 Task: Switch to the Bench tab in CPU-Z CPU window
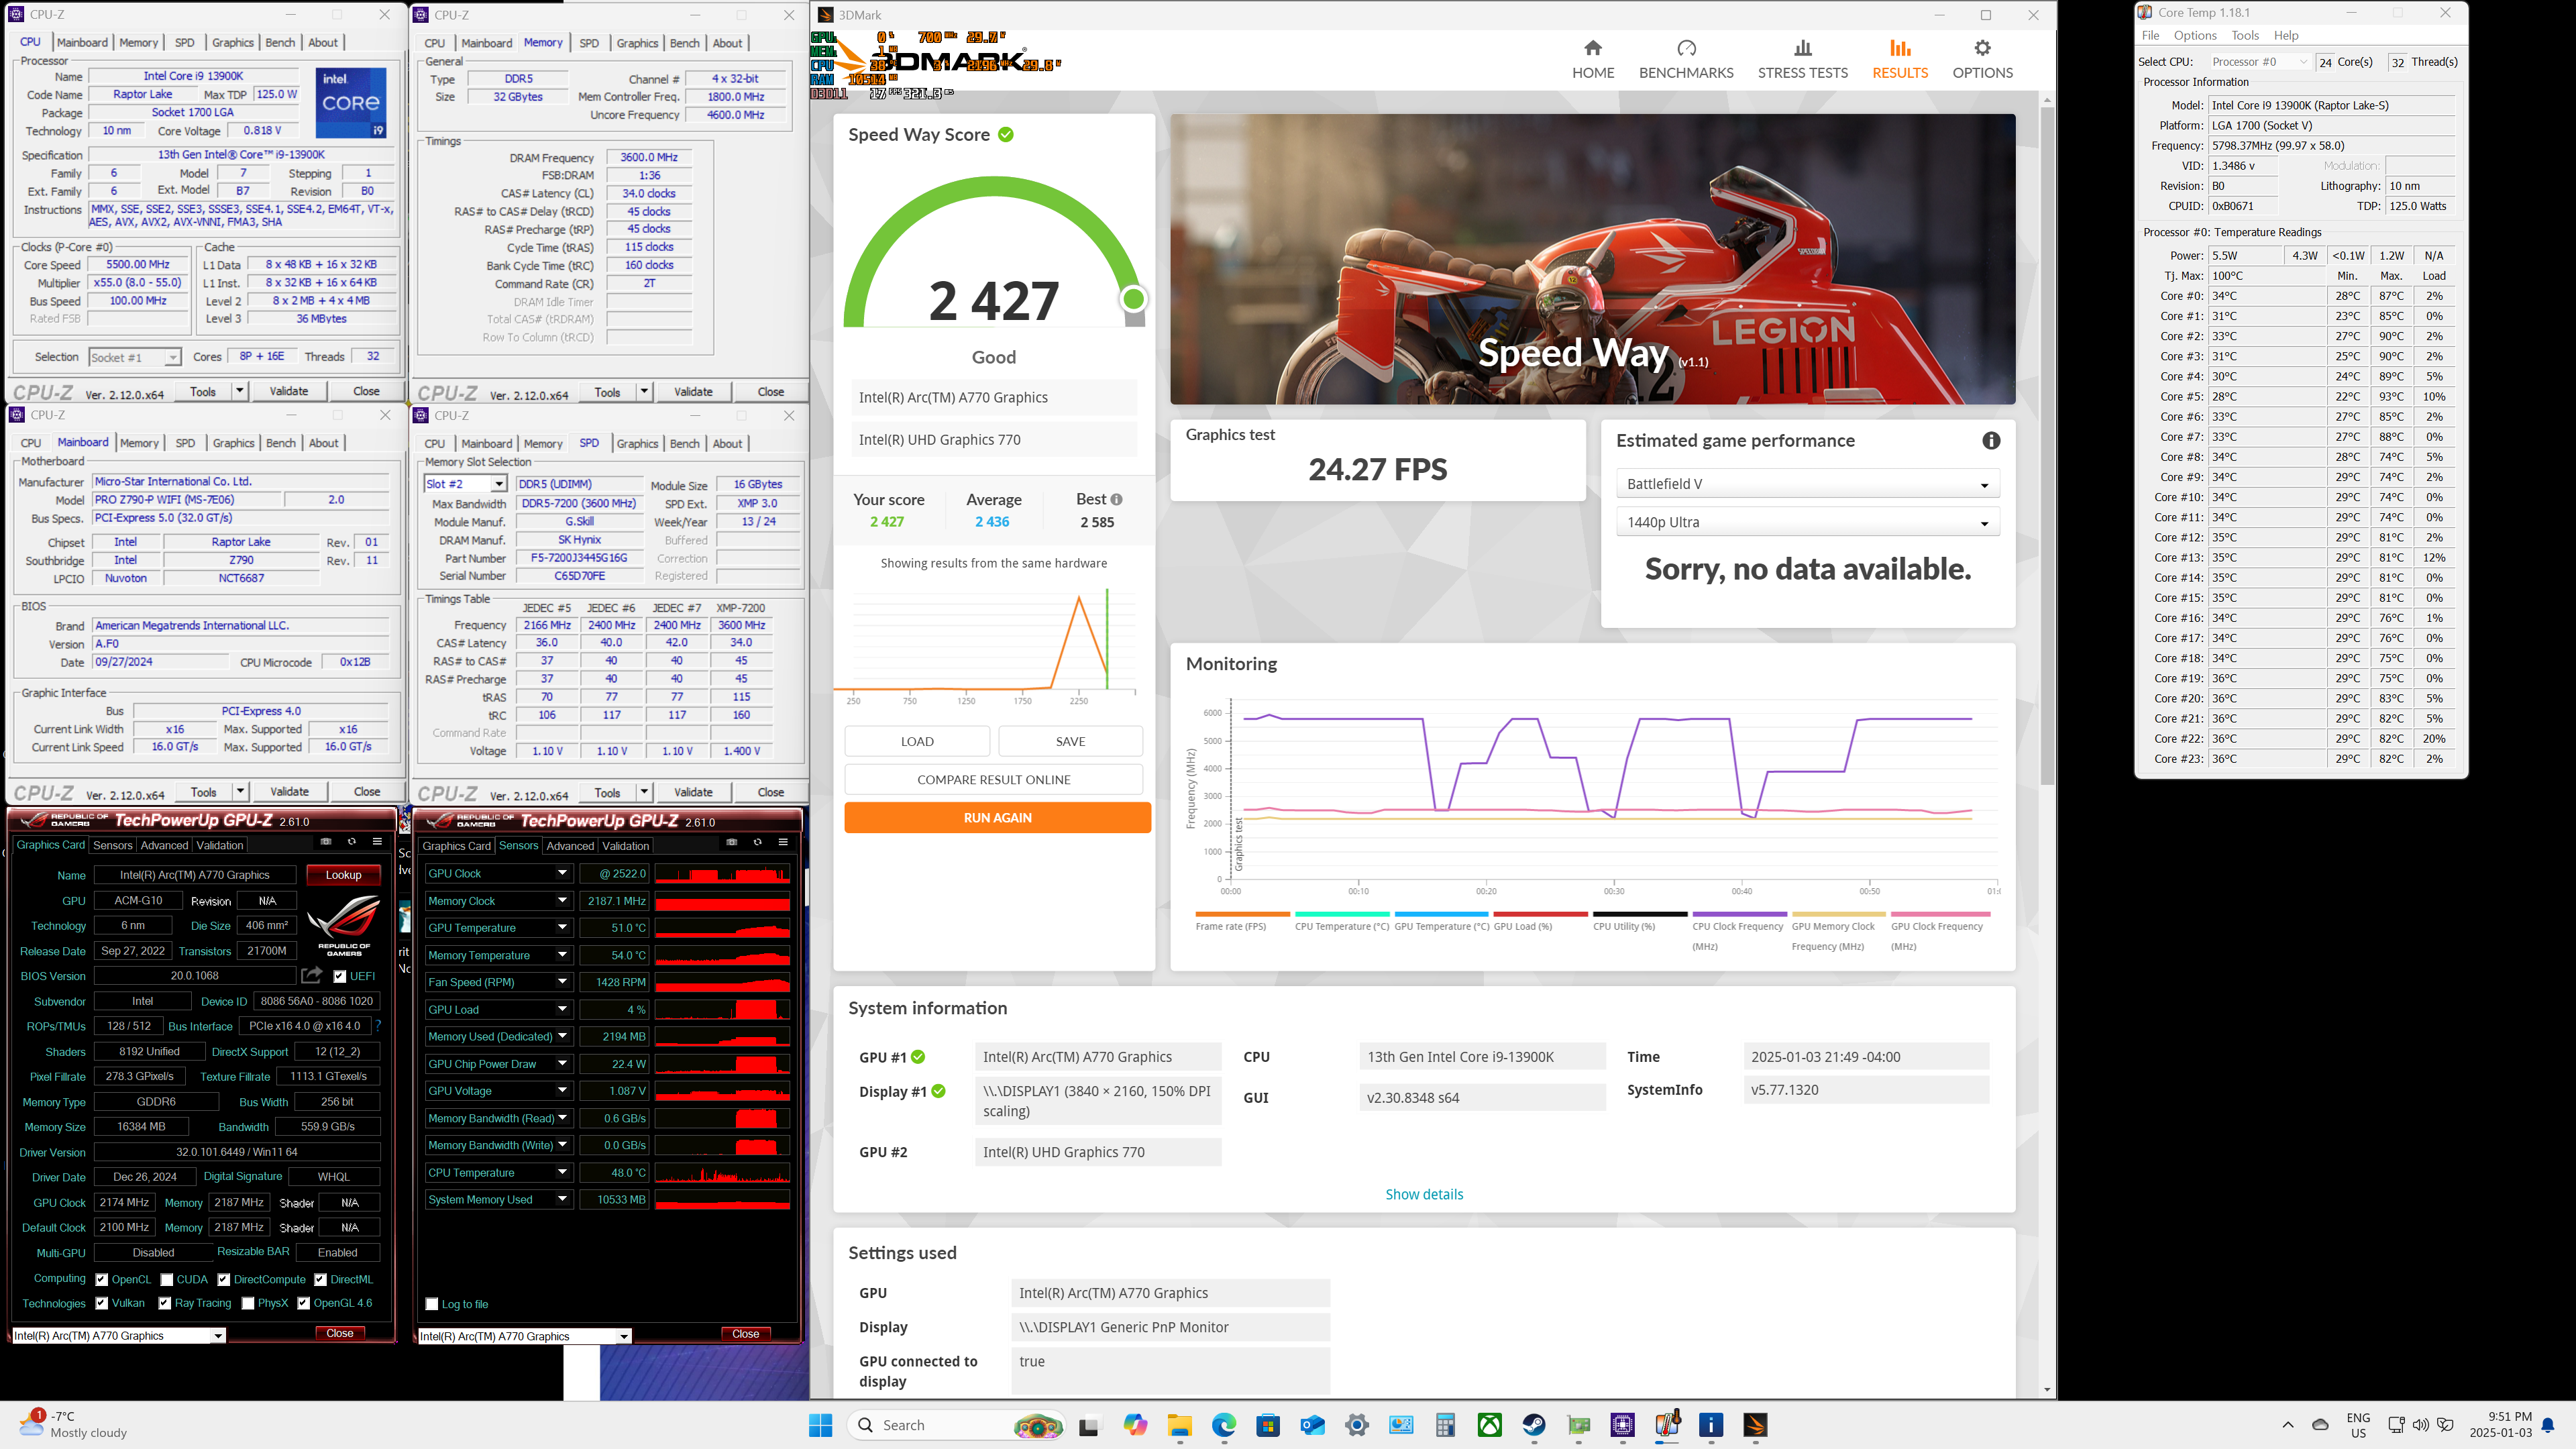tap(280, 42)
